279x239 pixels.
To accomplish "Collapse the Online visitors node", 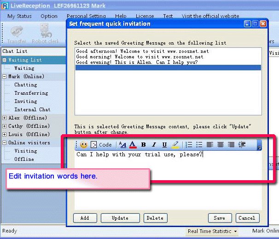I will click(x=5, y=142).
